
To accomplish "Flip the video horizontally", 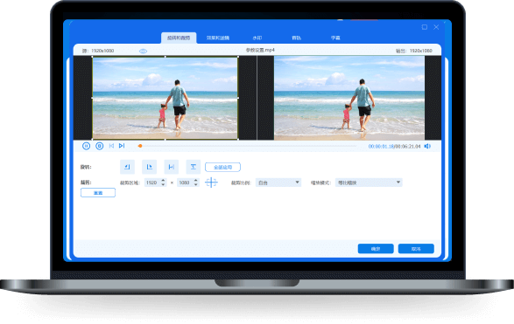I will [171, 167].
